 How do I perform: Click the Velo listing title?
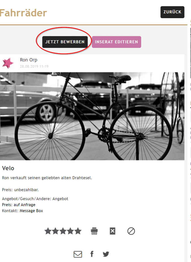pos(8,168)
